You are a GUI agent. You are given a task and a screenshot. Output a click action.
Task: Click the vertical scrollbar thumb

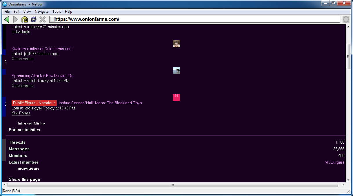tap(348, 56)
